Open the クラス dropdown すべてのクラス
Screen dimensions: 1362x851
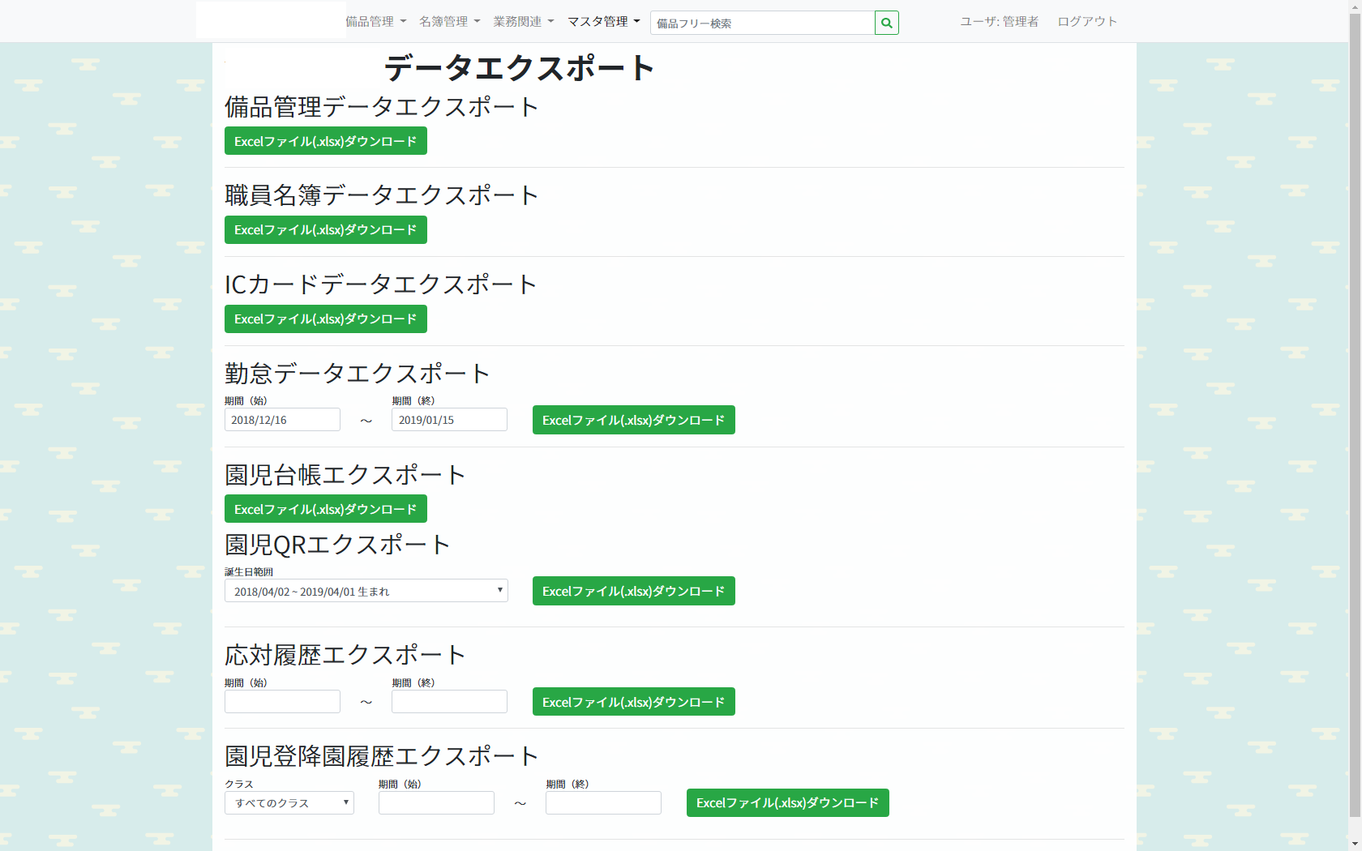tap(289, 803)
